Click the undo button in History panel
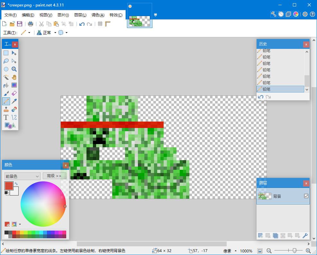317x255 pixels. click(x=261, y=97)
